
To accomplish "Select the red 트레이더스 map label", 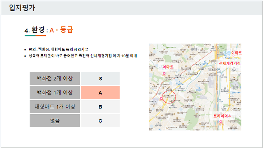I will pyautogui.click(x=222, y=116).
